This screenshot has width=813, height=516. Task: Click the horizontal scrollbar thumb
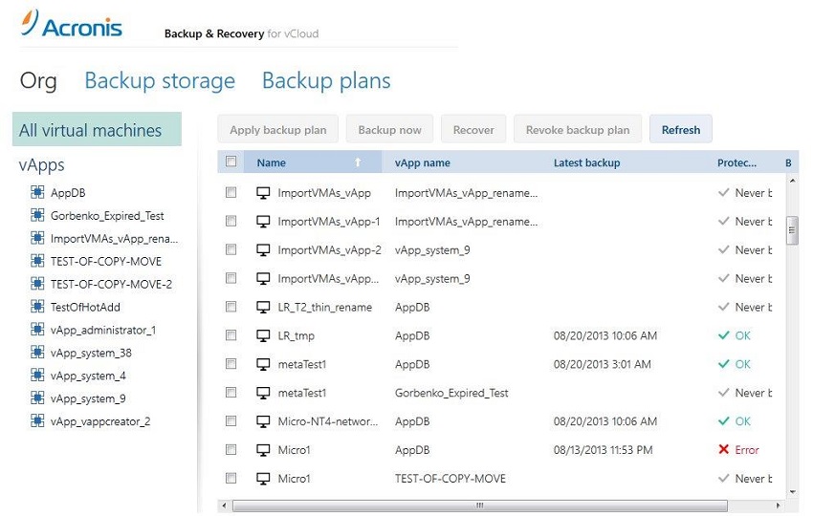[480, 505]
